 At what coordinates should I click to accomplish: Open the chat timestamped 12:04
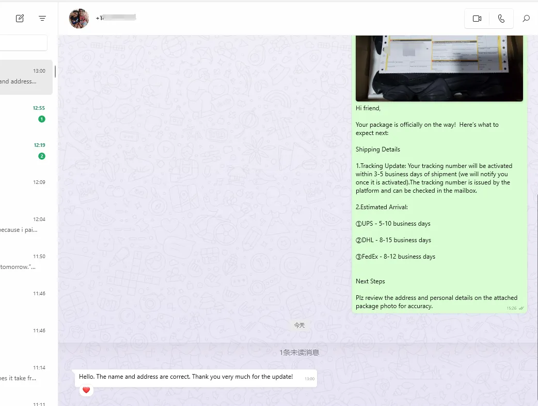pyautogui.click(x=26, y=225)
